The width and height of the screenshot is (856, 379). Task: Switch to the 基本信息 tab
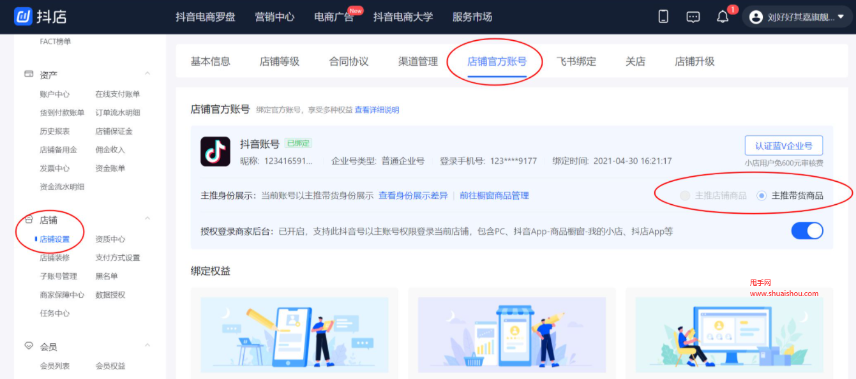(x=210, y=61)
